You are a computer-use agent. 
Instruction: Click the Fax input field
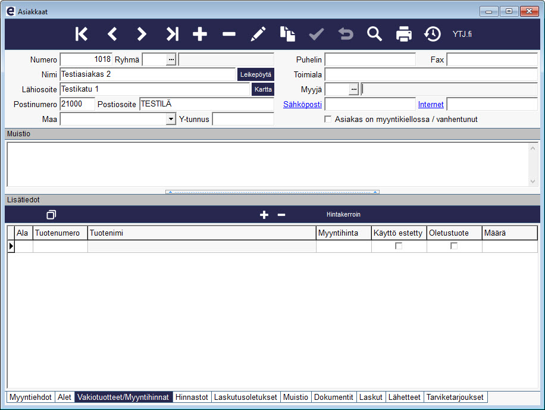pyautogui.click(x=492, y=60)
